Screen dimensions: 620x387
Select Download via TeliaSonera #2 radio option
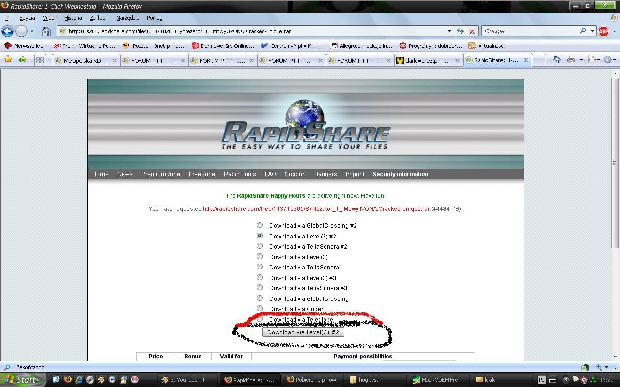coord(260,246)
